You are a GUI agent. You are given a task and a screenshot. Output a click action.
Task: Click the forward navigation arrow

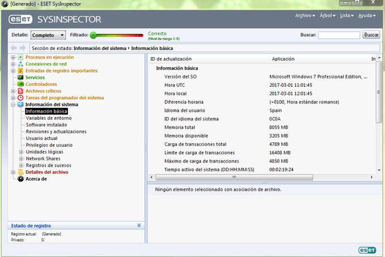[23, 48]
